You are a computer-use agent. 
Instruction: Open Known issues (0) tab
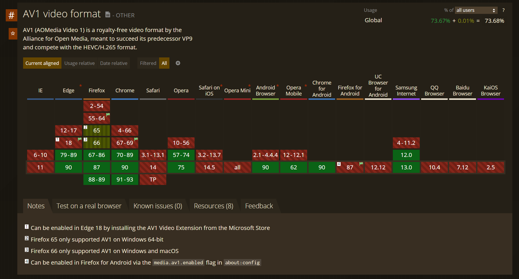tap(158, 206)
